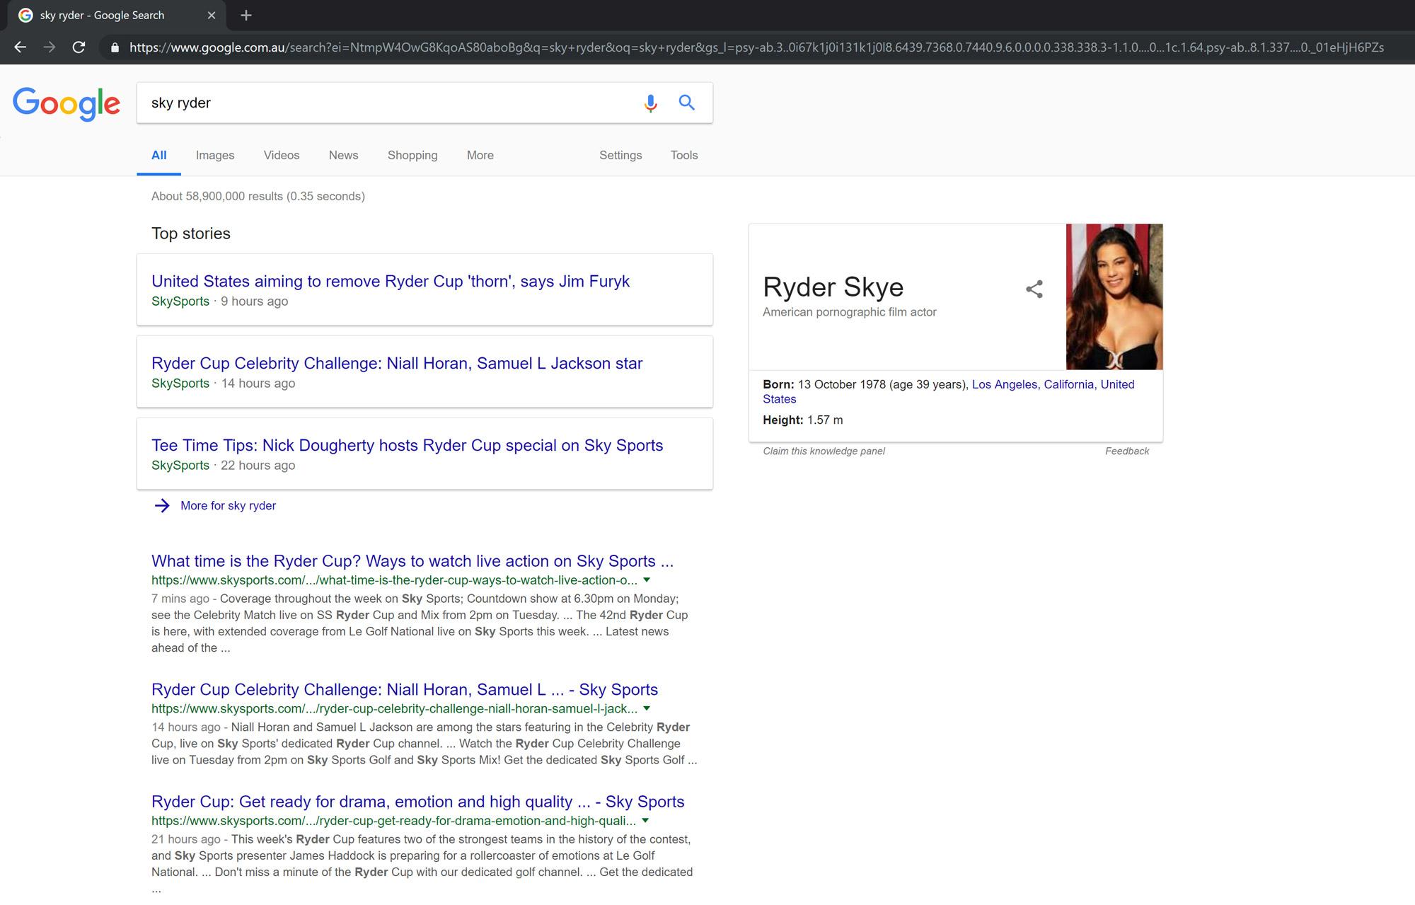Reload the page with refresh icon
1415x905 pixels.
coord(79,47)
